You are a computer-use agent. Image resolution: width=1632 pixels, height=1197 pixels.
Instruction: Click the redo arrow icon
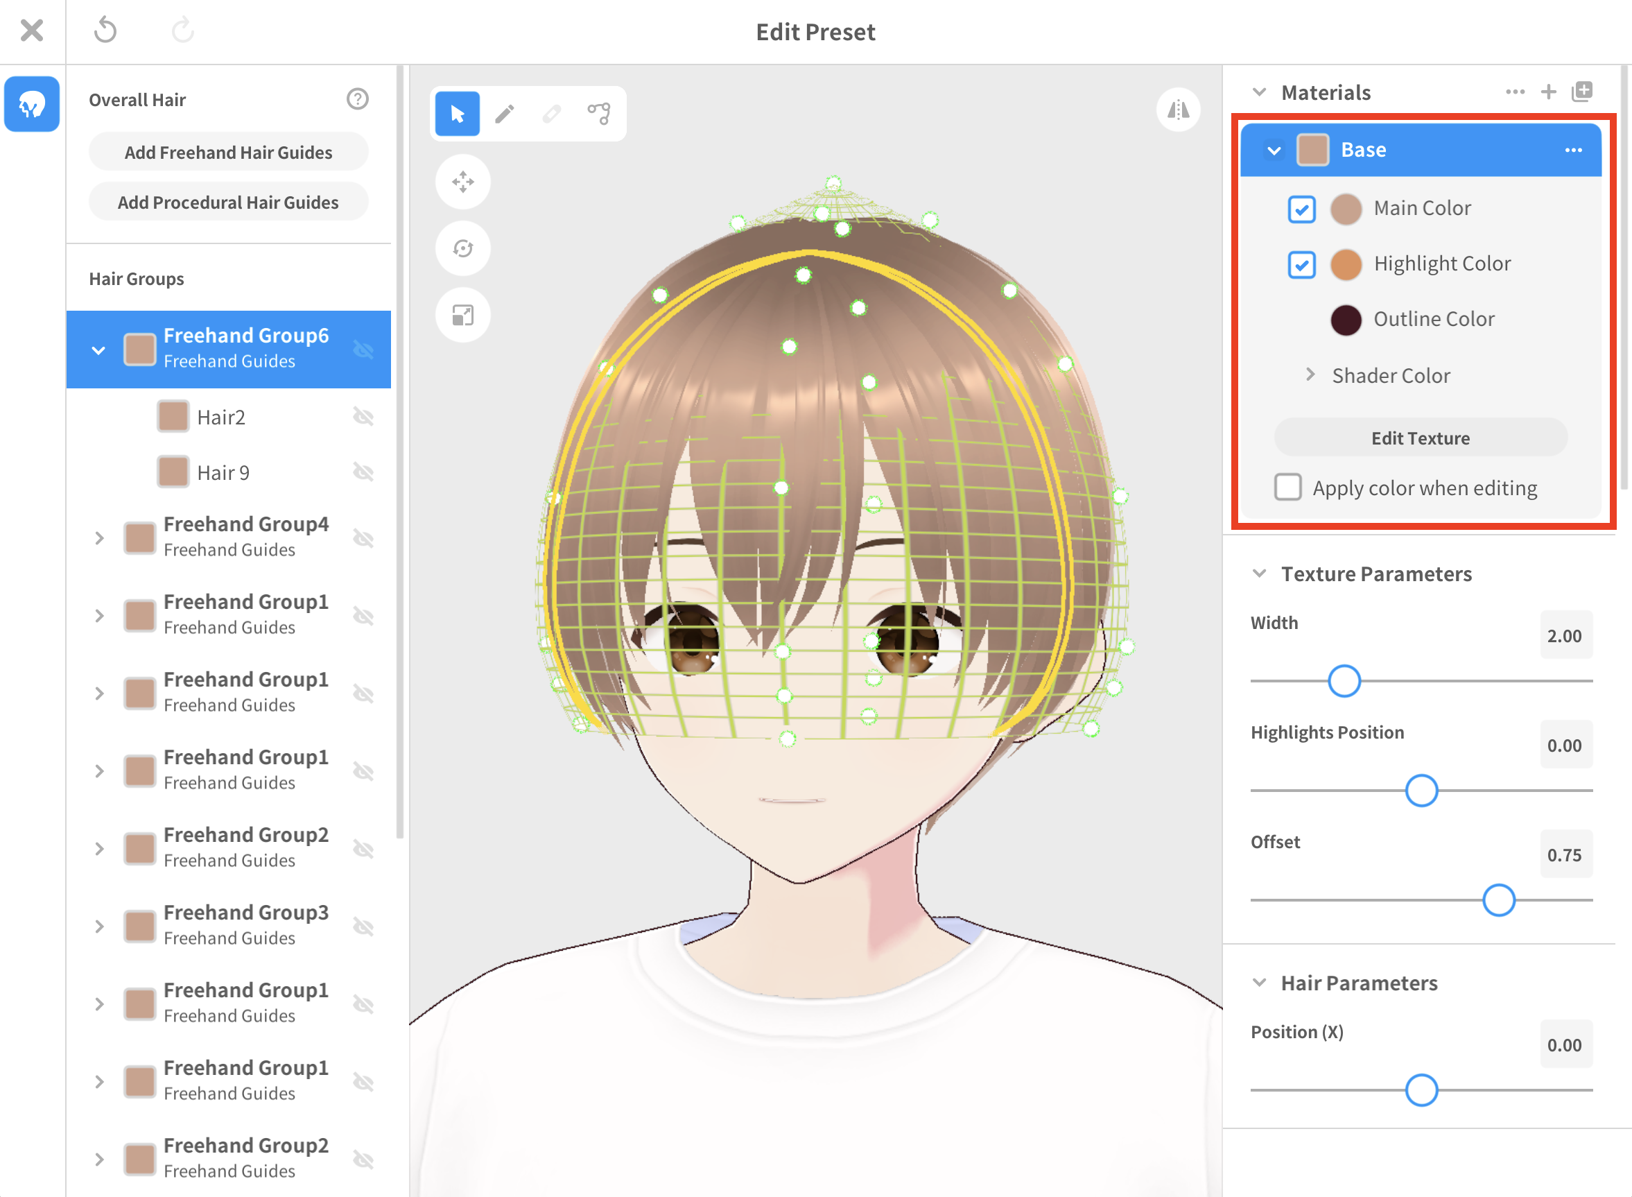click(x=182, y=31)
